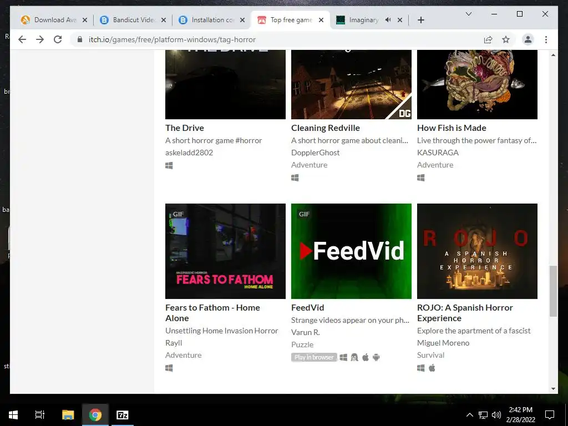Visit author DopplerGhost's page
Image resolution: width=568 pixels, height=426 pixels.
[315, 153]
